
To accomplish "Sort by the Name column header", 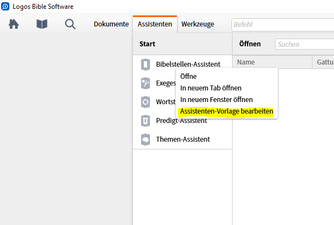I will coord(272,62).
